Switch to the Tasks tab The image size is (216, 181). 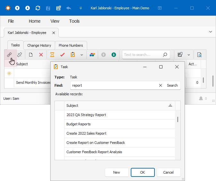(x=15, y=45)
